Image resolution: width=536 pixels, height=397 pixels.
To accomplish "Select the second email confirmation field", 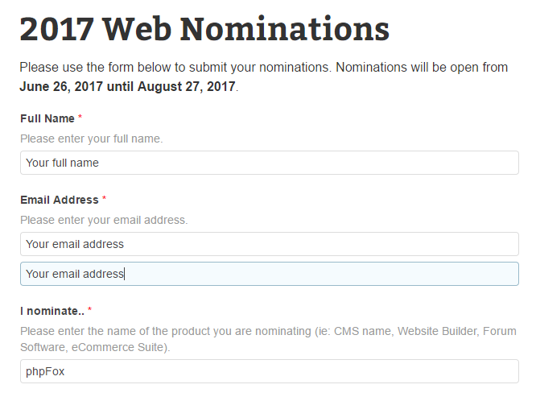I will click(x=269, y=274).
